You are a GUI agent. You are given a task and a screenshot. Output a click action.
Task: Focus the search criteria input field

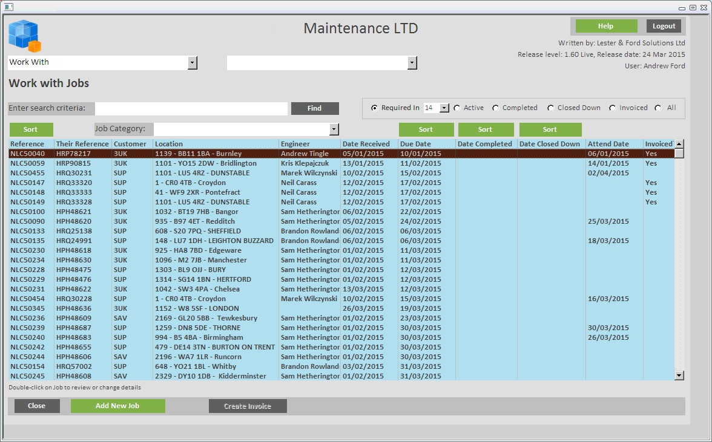click(x=191, y=108)
